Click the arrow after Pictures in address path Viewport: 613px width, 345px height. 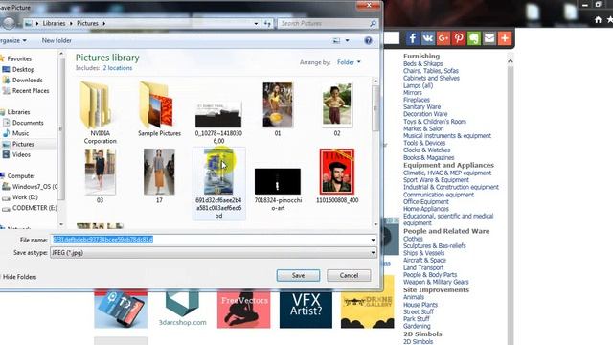click(104, 23)
